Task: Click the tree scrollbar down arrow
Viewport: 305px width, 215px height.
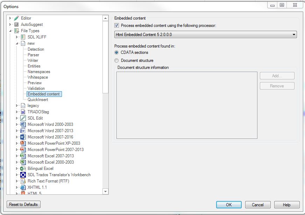Action: pos(105,192)
